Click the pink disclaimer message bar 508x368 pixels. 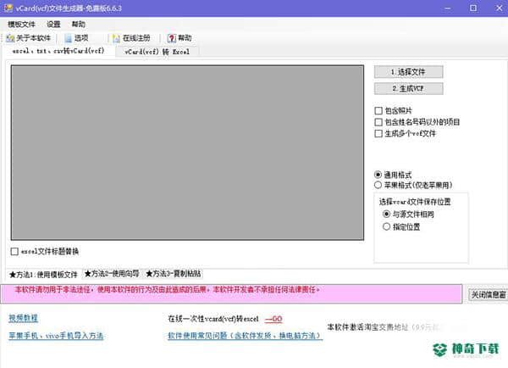(231, 293)
